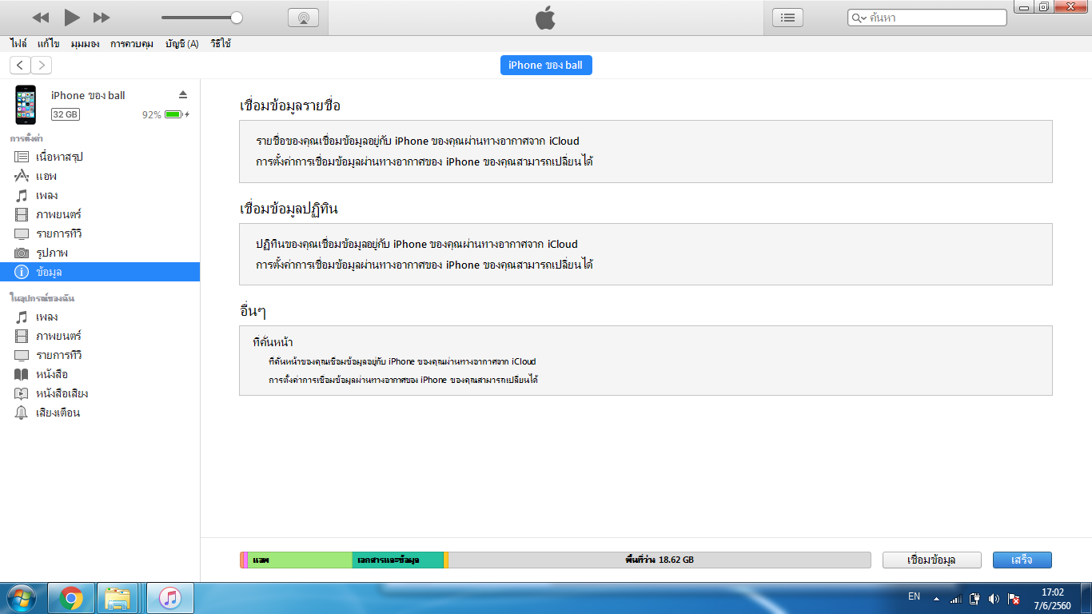Click the iPhone ของ ball device button

pyautogui.click(x=546, y=65)
